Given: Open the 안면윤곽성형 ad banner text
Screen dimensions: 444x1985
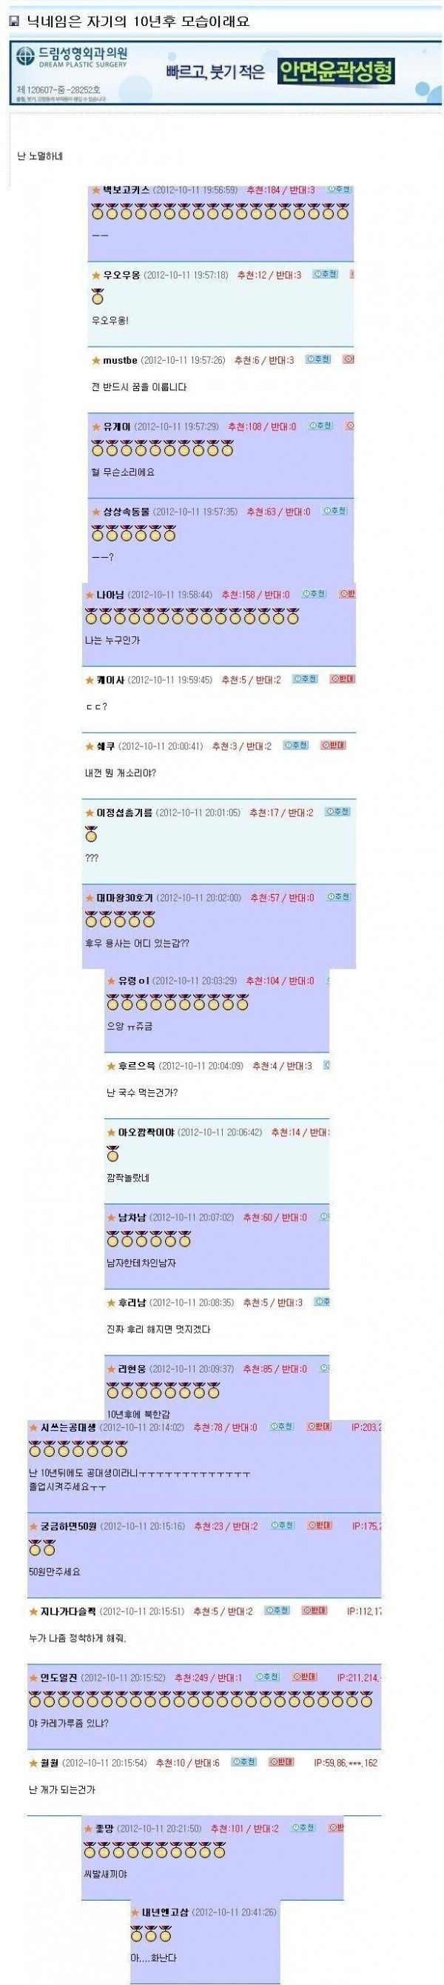Looking at the screenshot, I should [x=337, y=72].
